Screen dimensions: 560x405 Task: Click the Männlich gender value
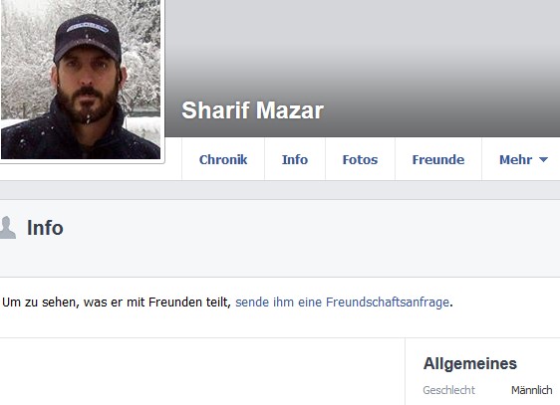[x=532, y=390]
